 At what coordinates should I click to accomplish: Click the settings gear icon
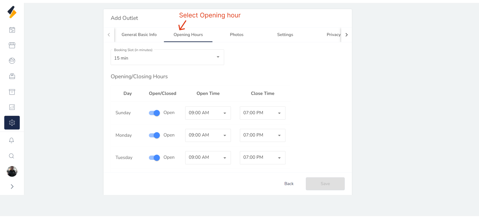[x=12, y=123]
